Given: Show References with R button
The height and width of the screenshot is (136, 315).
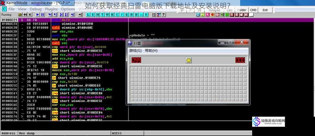Looking at the screenshot, I should [x=136, y=15].
